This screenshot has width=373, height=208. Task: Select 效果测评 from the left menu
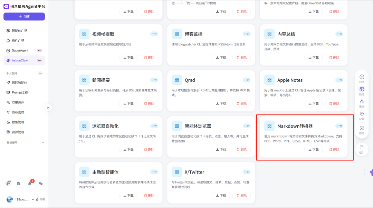(x=18, y=102)
